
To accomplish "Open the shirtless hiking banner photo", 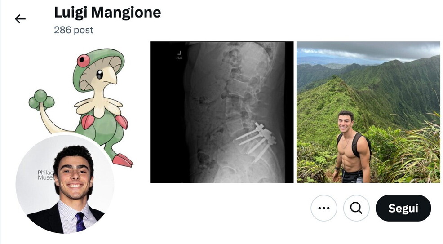I will click(x=368, y=112).
